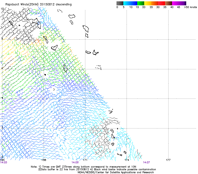Click the yellow 20–25 knots color bar segment
This screenshot has width=198, height=174.
(148, 3)
